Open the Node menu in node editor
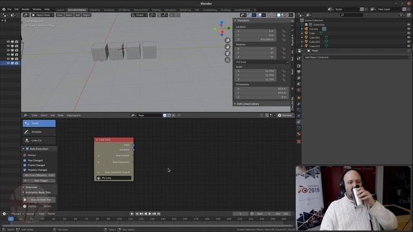Image resolution: width=413 pixels, height=232 pixels. pyautogui.click(x=61, y=115)
